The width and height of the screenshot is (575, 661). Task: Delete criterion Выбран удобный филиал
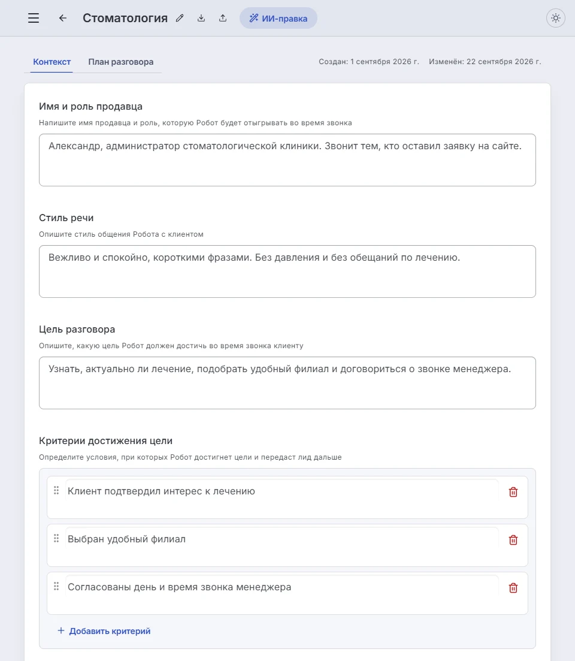(513, 540)
